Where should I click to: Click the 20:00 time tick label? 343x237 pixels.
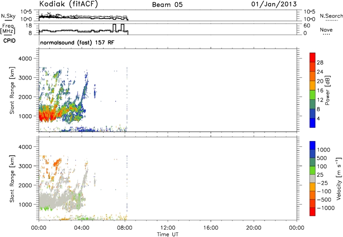(253, 228)
